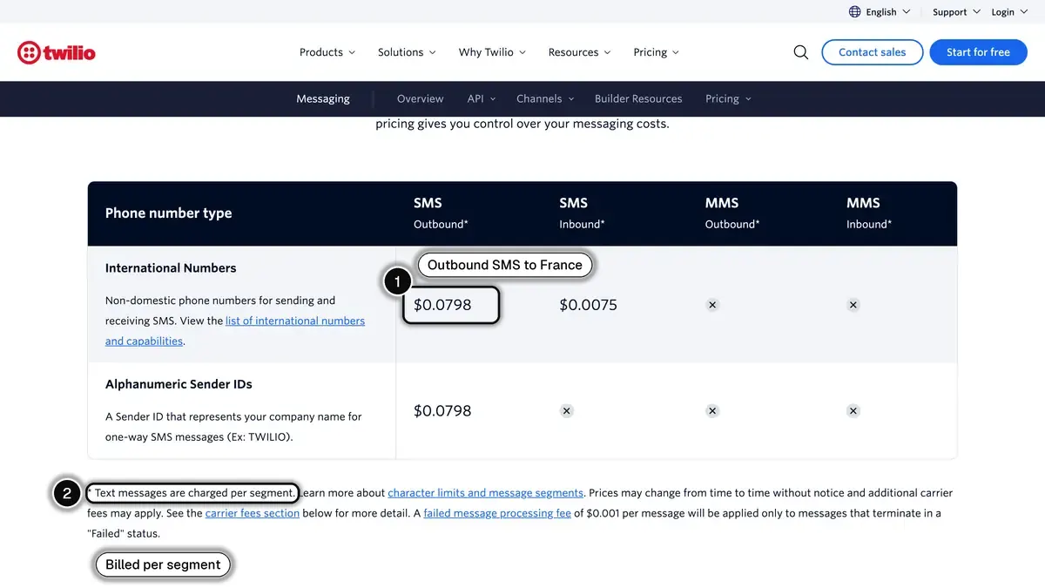The width and height of the screenshot is (1045, 588).
Task: Click the MMS Inbound column header
Action: point(869,213)
